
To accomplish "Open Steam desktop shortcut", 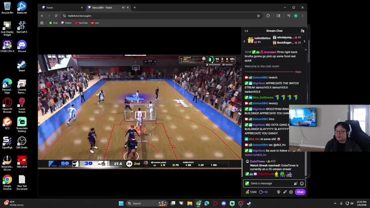I will click(x=22, y=66).
